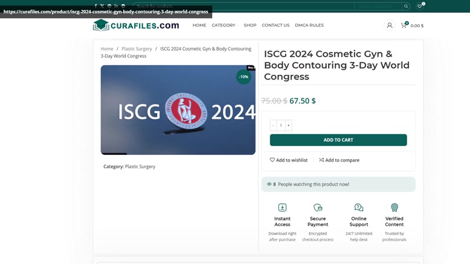
Task: Click 'Trusted by professionals' text
Action: 394,236
